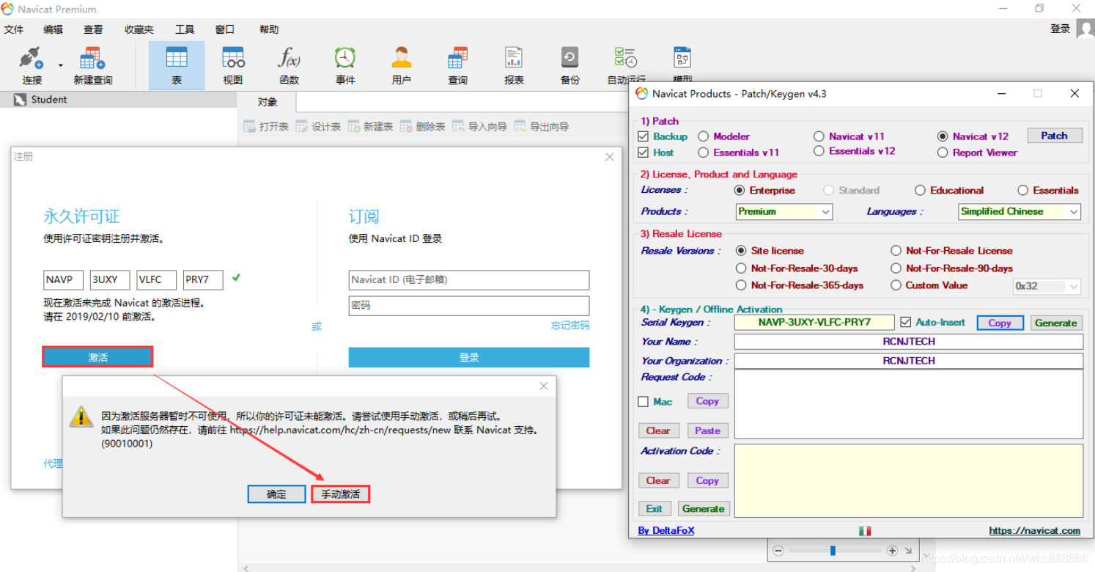Expand the 连接 dropdown arrow

tap(61, 65)
